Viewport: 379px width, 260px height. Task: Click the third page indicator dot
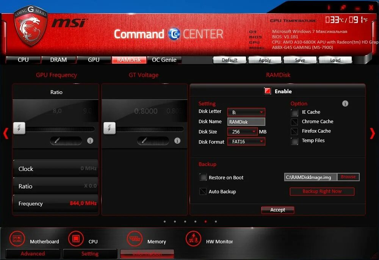(185, 221)
